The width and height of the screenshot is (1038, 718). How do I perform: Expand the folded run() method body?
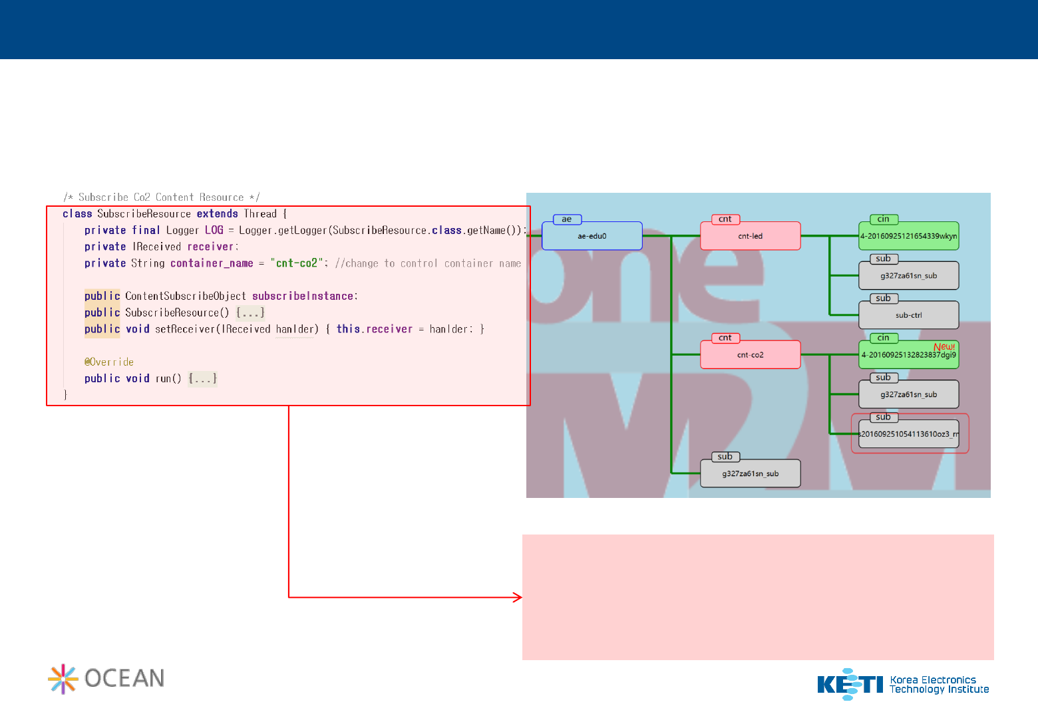coord(202,379)
